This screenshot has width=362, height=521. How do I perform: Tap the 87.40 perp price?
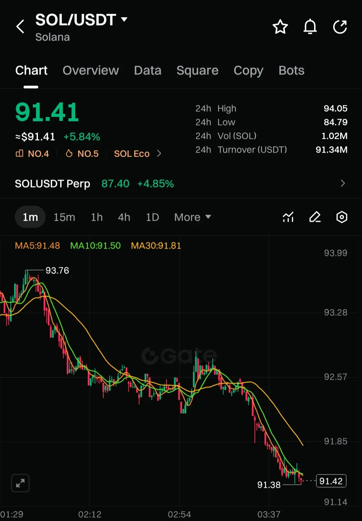[115, 184]
